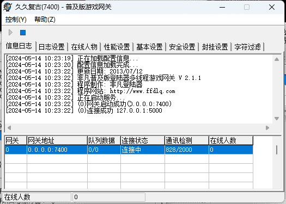Click the start service play icon
The height and width of the screenshot is (204, 286).
pos(10,33)
